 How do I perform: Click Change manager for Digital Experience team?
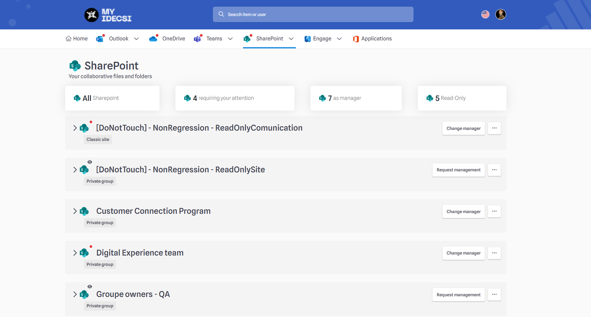click(x=463, y=253)
